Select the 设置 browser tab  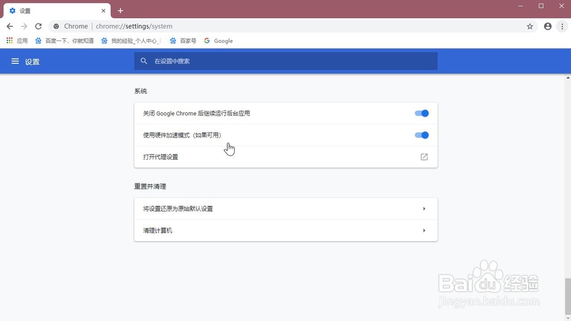click(57, 11)
